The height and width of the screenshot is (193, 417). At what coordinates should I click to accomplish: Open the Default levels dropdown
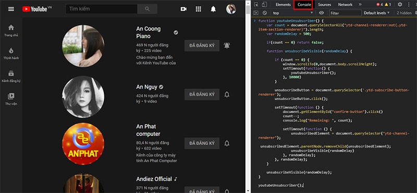[x=376, y=13]
